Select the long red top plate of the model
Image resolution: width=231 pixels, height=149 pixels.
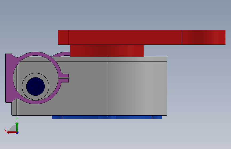141,37
